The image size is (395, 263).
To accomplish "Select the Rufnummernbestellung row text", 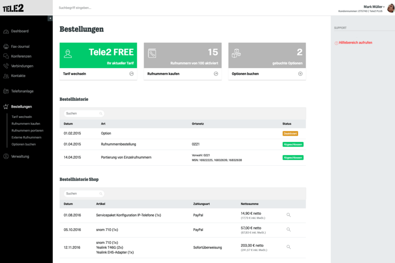I will pos(118,144).
